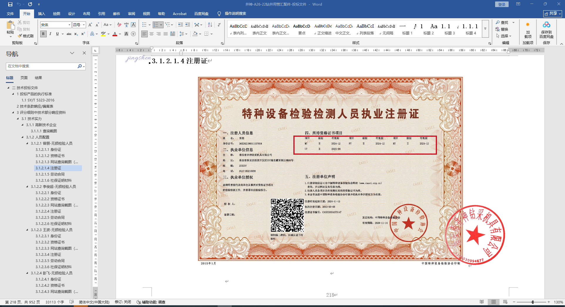This screenshot has height=307, width=565.
Task: Collapse the 3.1.2.1 曾朋 tree node
Action: point(27,144)
